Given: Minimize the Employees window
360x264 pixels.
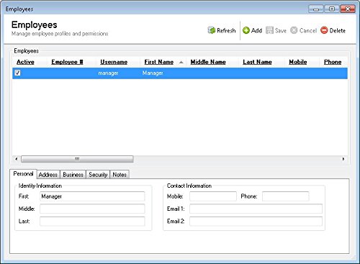Looking at the screenshot, I should [316, 9].
